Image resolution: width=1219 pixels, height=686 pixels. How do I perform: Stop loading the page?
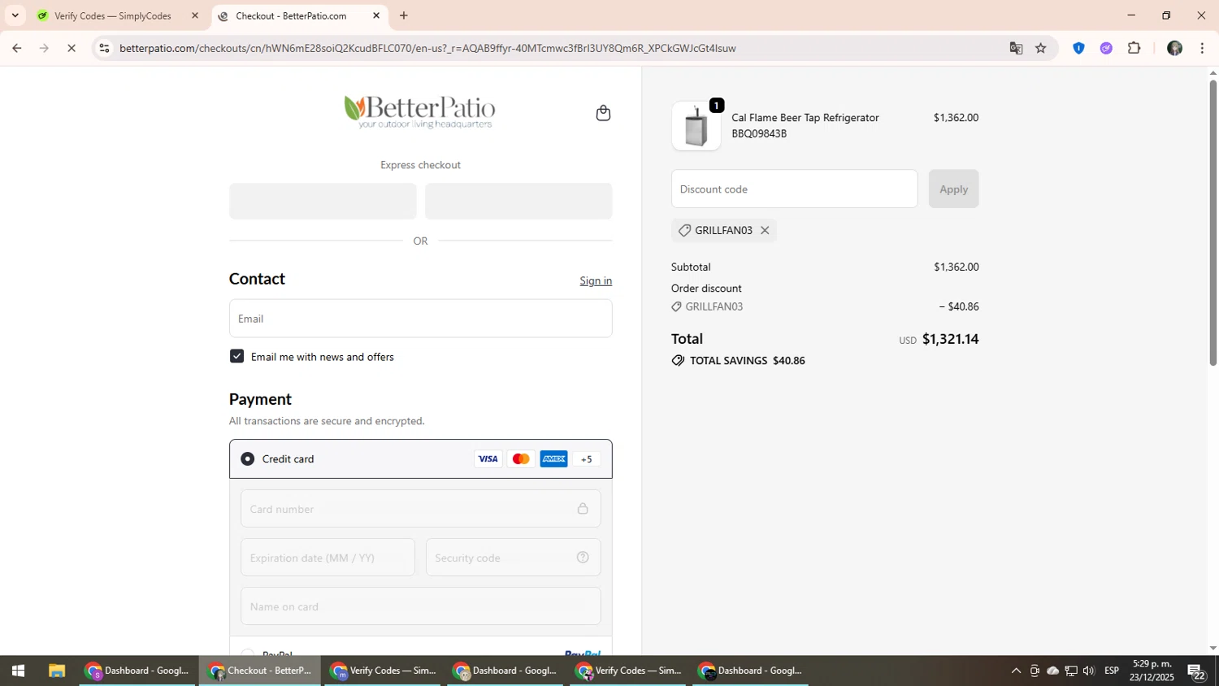coord(72,48)
